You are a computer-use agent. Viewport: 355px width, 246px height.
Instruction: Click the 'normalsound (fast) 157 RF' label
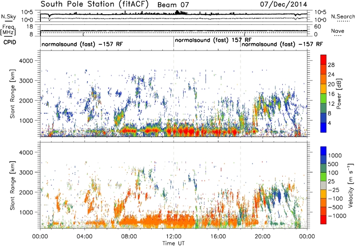tap(213, 40)
